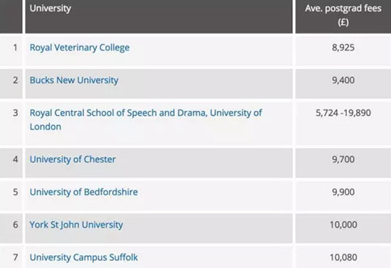
Task: Open the York St John University link
Action: tap(76, 225)
